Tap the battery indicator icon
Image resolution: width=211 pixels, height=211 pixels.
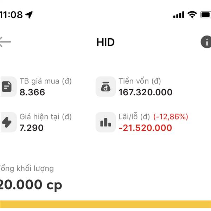(x=206, y=15)
